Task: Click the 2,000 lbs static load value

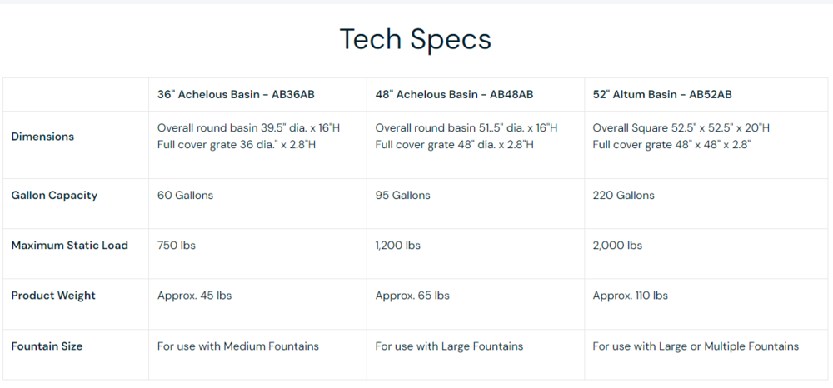Action: (x=617, y=246)
